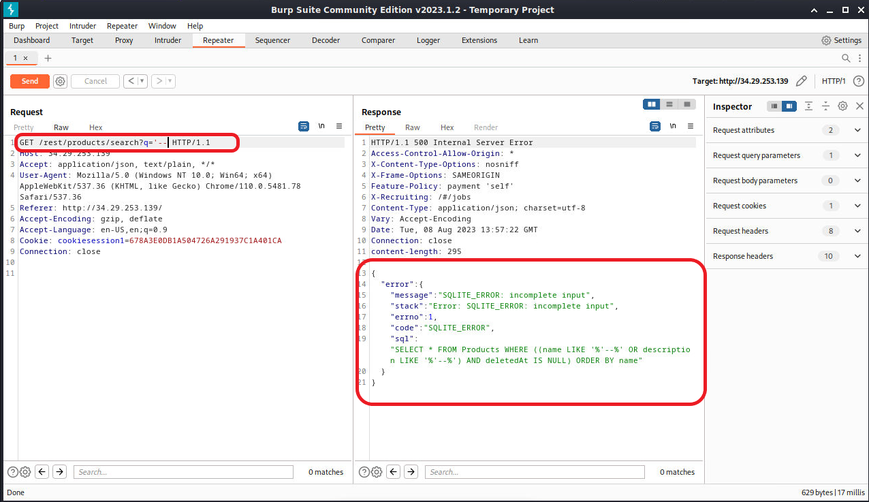Open the Response search settings gear

pyautogui.click(x=377, y=472)
